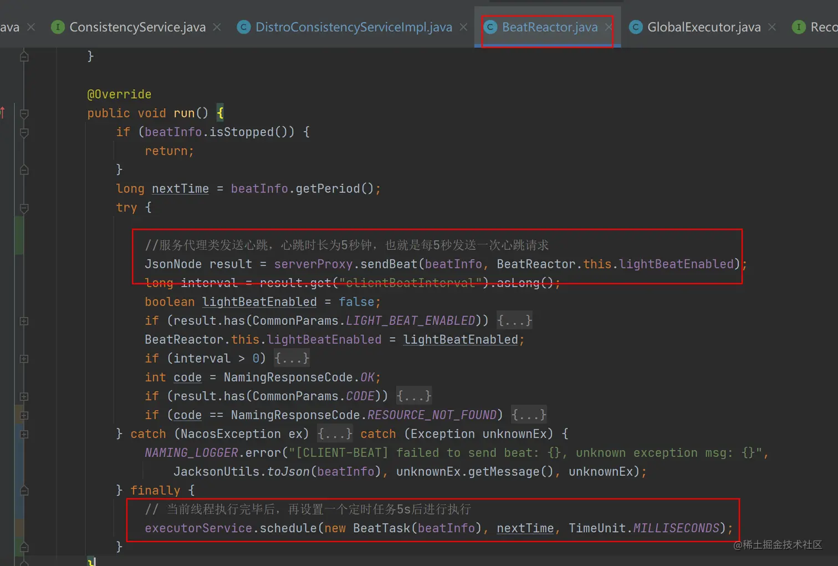Click BeatTask constructor in schedule call
Image resolution: width=838 pixels, height=566 pixels.
point(381,528)
